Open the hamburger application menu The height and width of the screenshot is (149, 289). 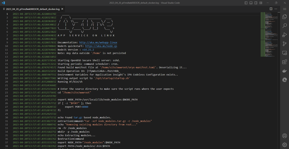[x=285, y=9]
